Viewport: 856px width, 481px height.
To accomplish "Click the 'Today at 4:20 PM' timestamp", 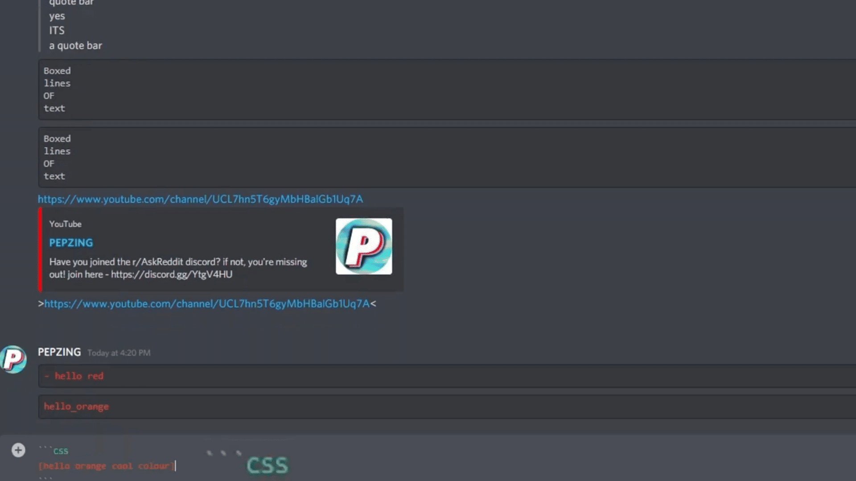I will pos(119,353).
